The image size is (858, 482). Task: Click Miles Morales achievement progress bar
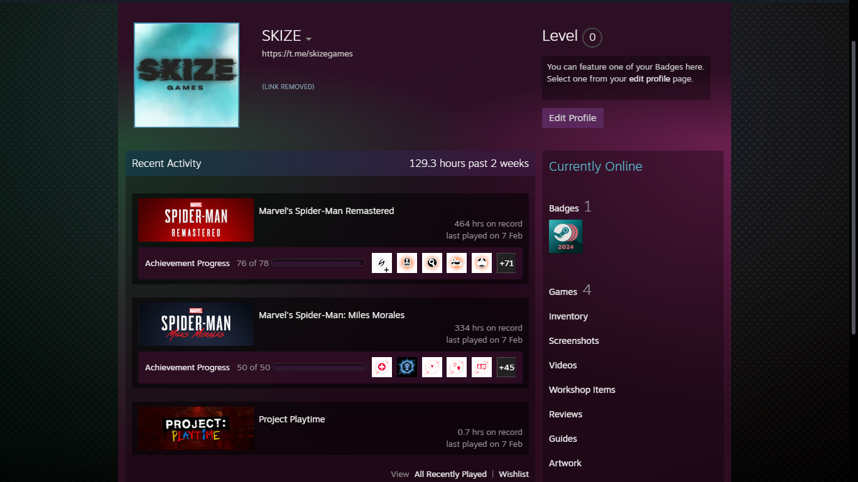[x=320, y=367]
